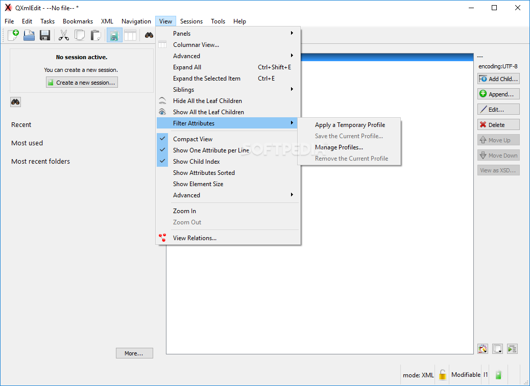Open the XML menu
Screen dimensions: 530x386
[x=107, y=21]
